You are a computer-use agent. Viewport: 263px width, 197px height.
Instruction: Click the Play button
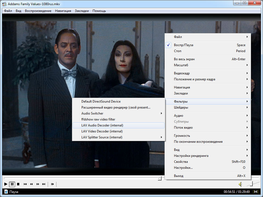[6, 184]
